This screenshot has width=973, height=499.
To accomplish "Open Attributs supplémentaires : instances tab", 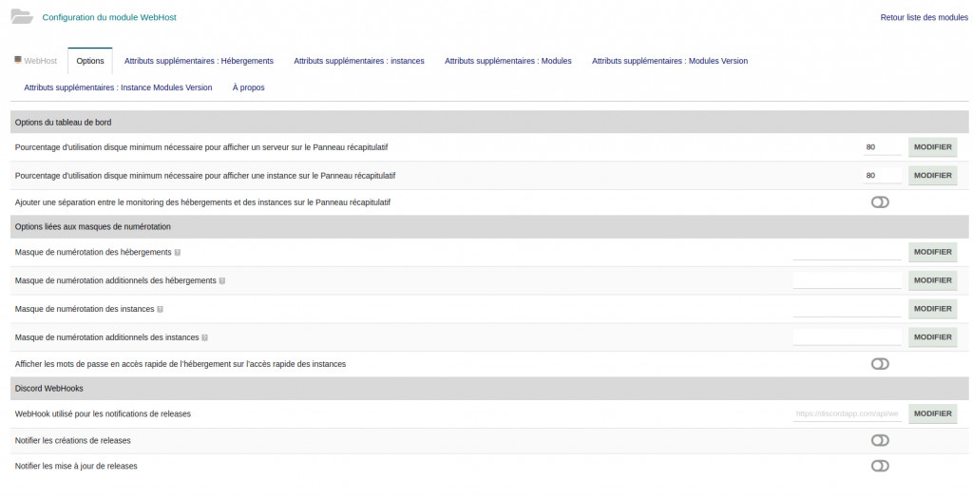I will (x=358, y=61).
